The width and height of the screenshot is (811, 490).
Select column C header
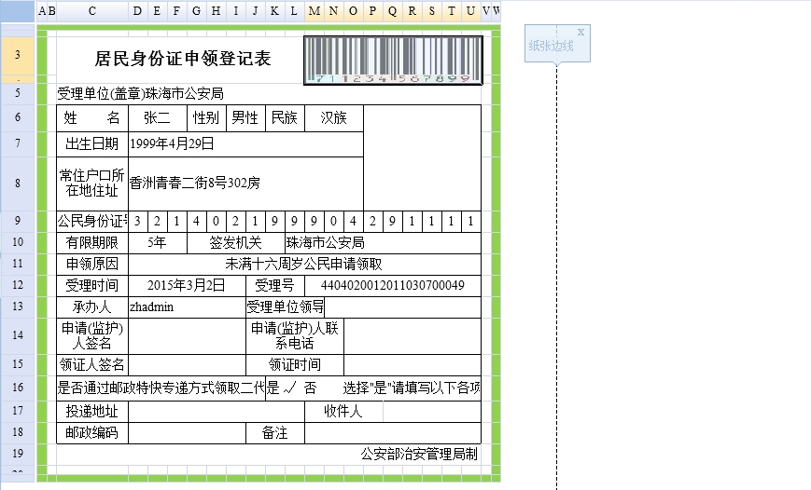click(x=92, y=11)
